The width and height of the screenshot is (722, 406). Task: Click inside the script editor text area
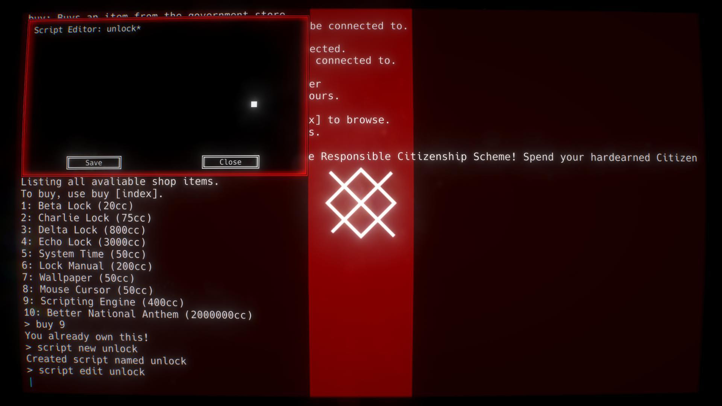pyautogui.click(x=165, y=94)
